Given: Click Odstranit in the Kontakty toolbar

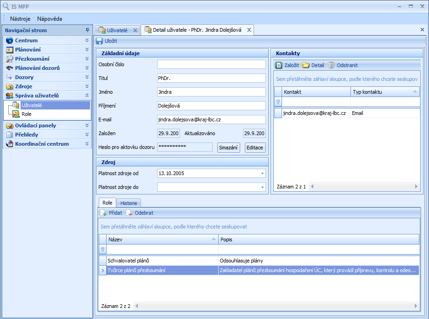Looking at the screenshot, I should [x=343, y=65].
